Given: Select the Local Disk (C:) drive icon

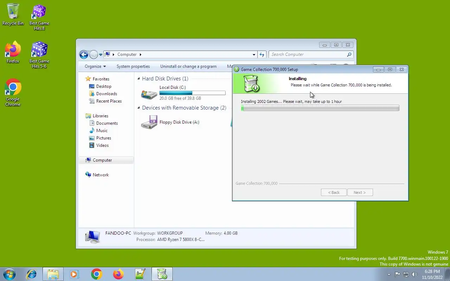Looking at the screenshot, I should 149,94.
